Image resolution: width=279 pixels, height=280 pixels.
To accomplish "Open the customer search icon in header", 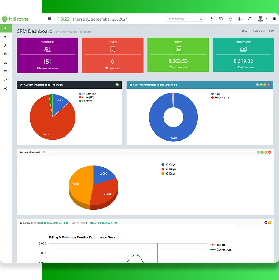I will click(240, 19).
